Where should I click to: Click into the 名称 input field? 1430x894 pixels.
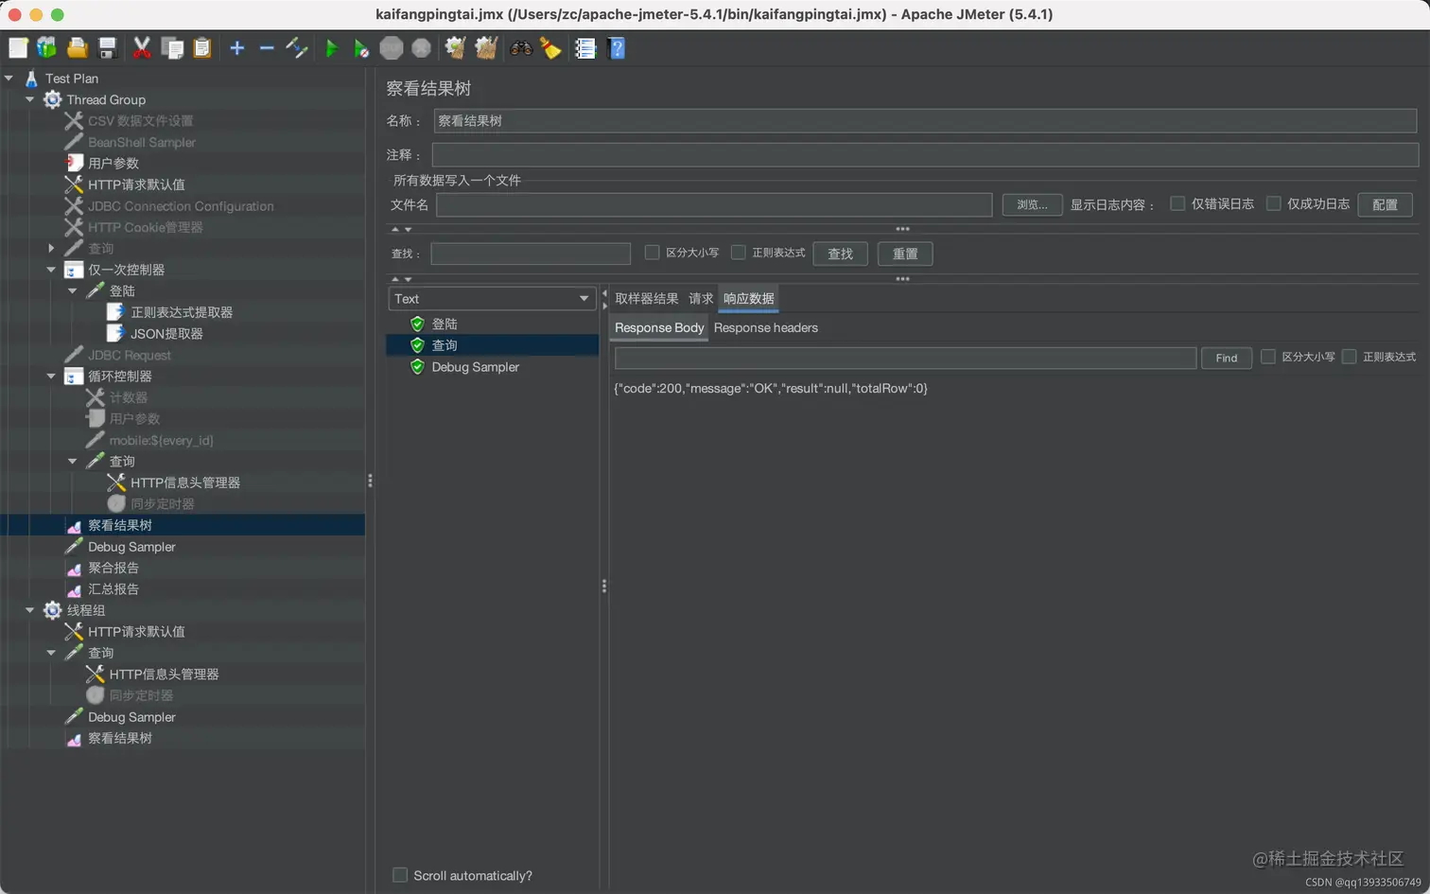(925, 121)
